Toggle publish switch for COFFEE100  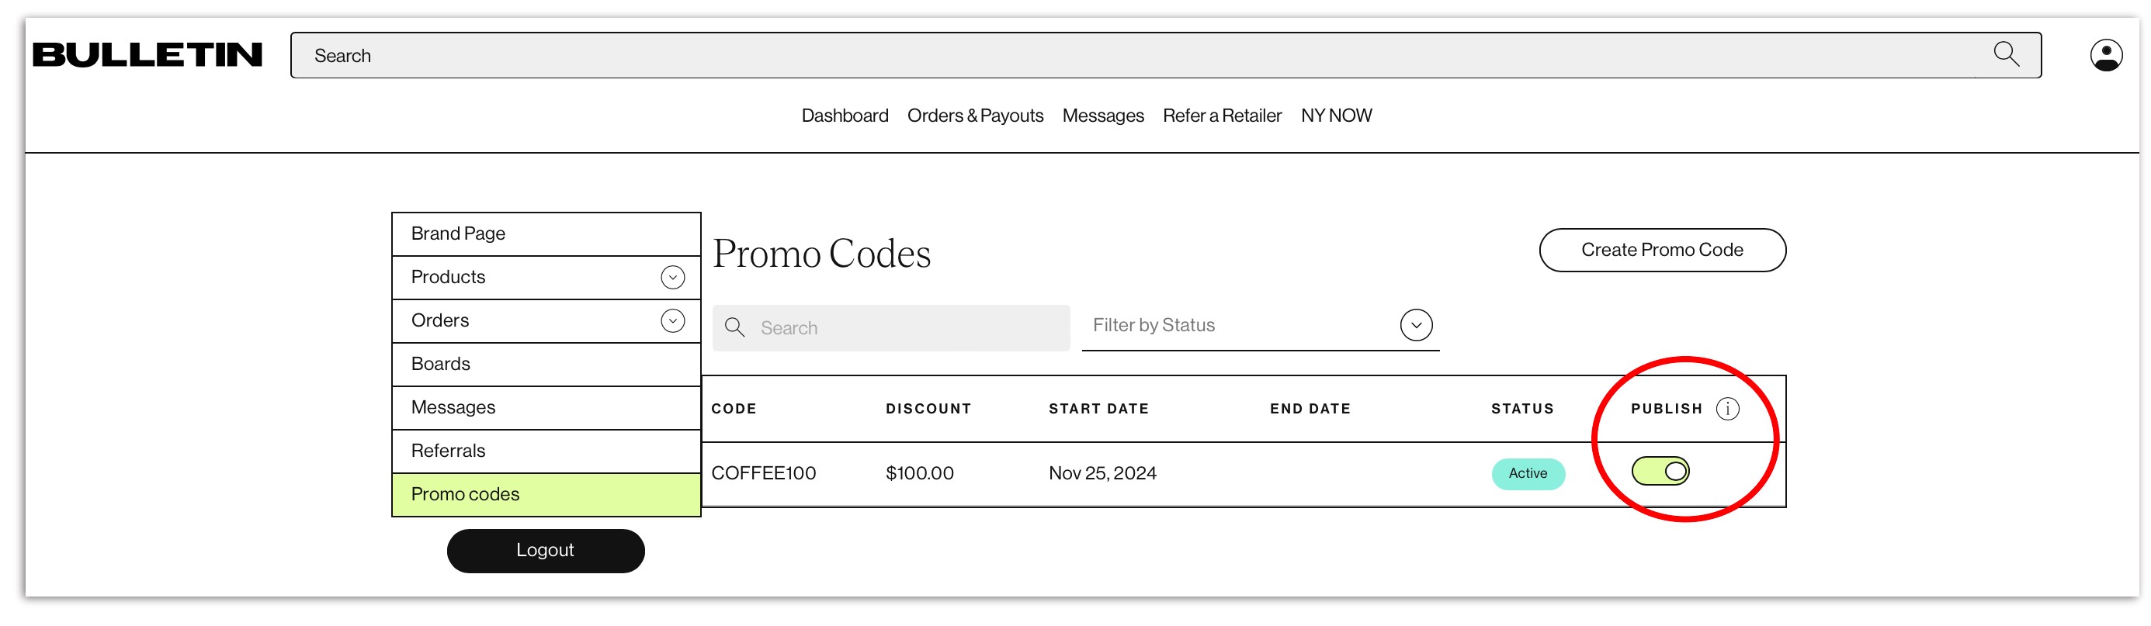[x=1660, y=472]
